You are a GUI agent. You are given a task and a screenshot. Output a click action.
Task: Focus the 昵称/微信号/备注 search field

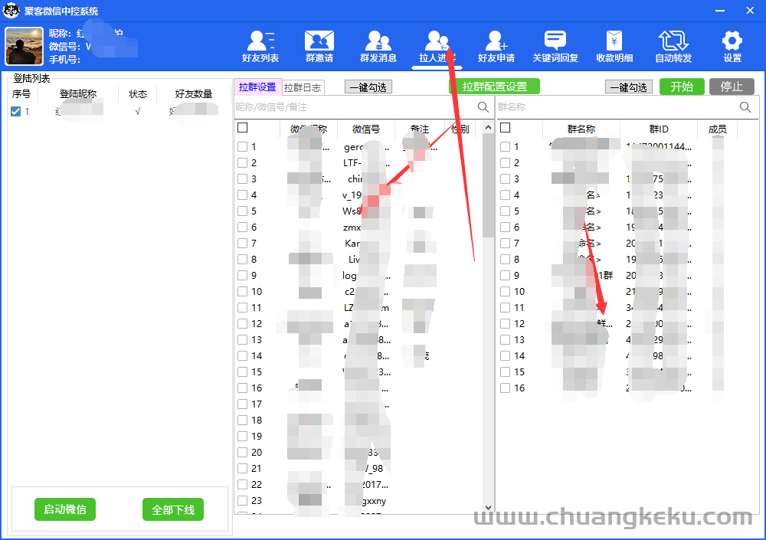[x=355, y=107]
